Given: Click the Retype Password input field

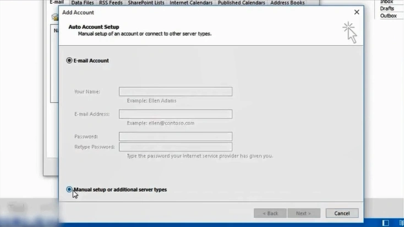Looking at the screenshot, I should (176, 147).
